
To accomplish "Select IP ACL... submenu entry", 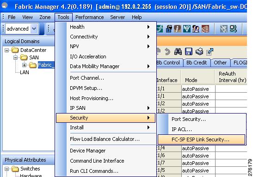I will pyautogui.click(x=202, y=129).
